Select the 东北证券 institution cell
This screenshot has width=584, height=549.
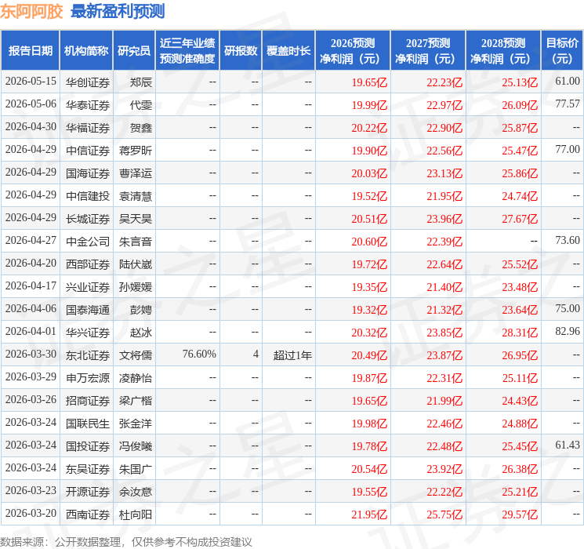tap(88, 355)
